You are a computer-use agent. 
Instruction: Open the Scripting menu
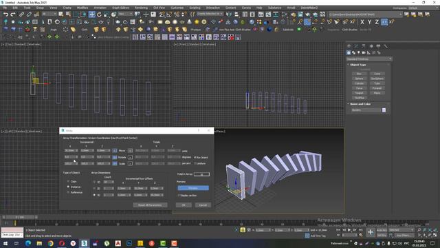click(195, 8)
